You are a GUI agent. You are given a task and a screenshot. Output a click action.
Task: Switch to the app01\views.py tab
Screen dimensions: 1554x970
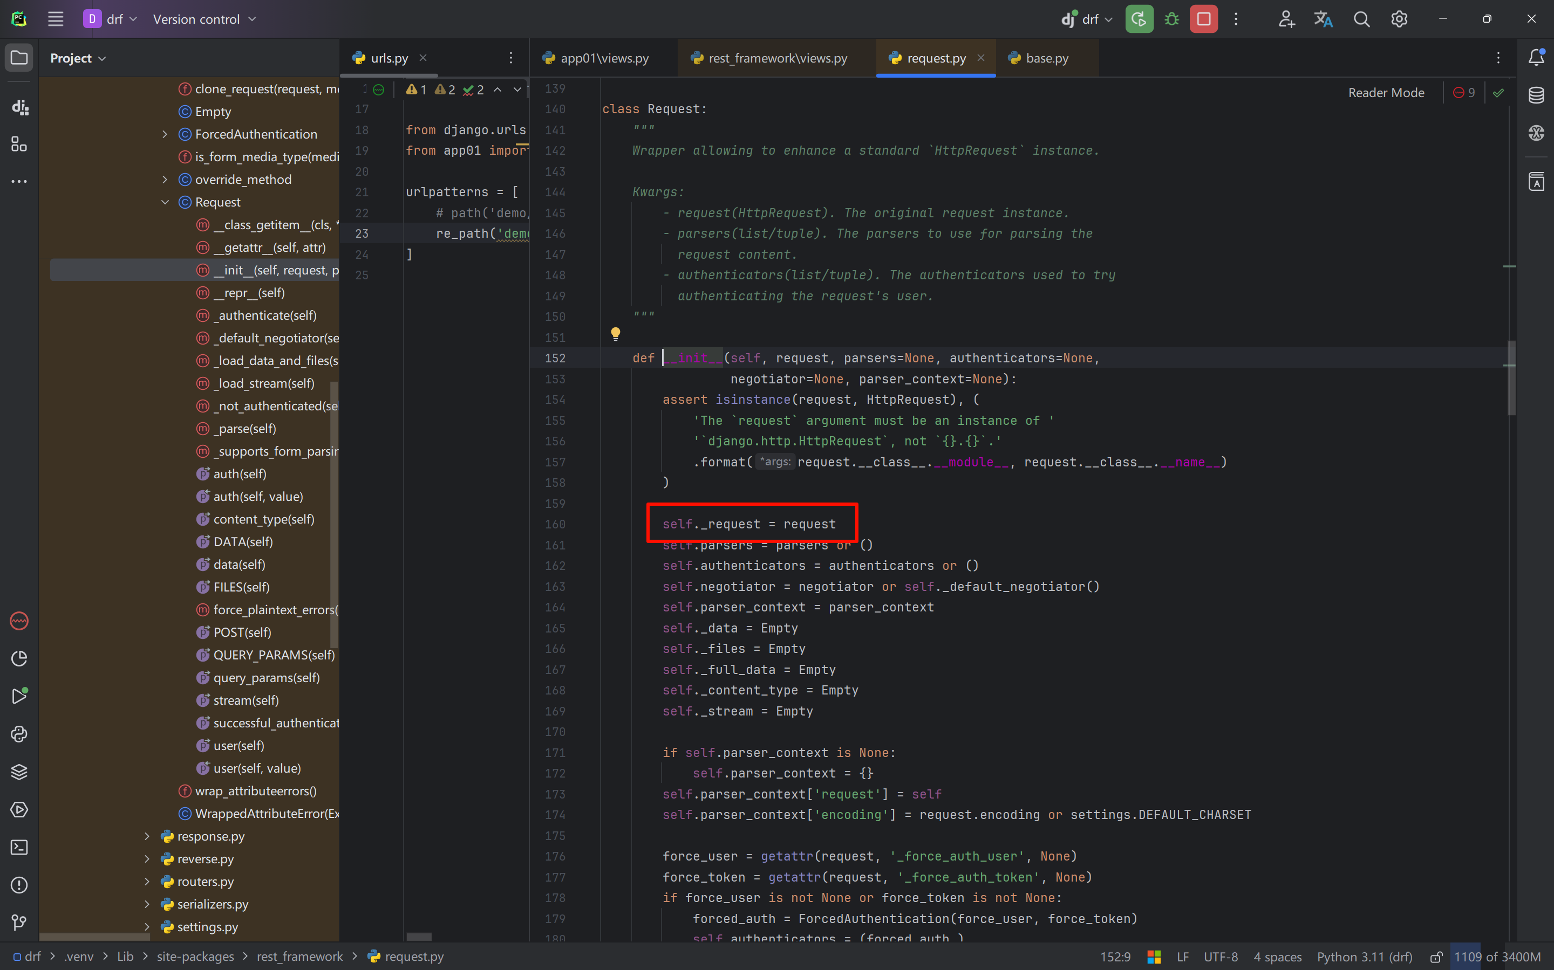tap(603, 58)
